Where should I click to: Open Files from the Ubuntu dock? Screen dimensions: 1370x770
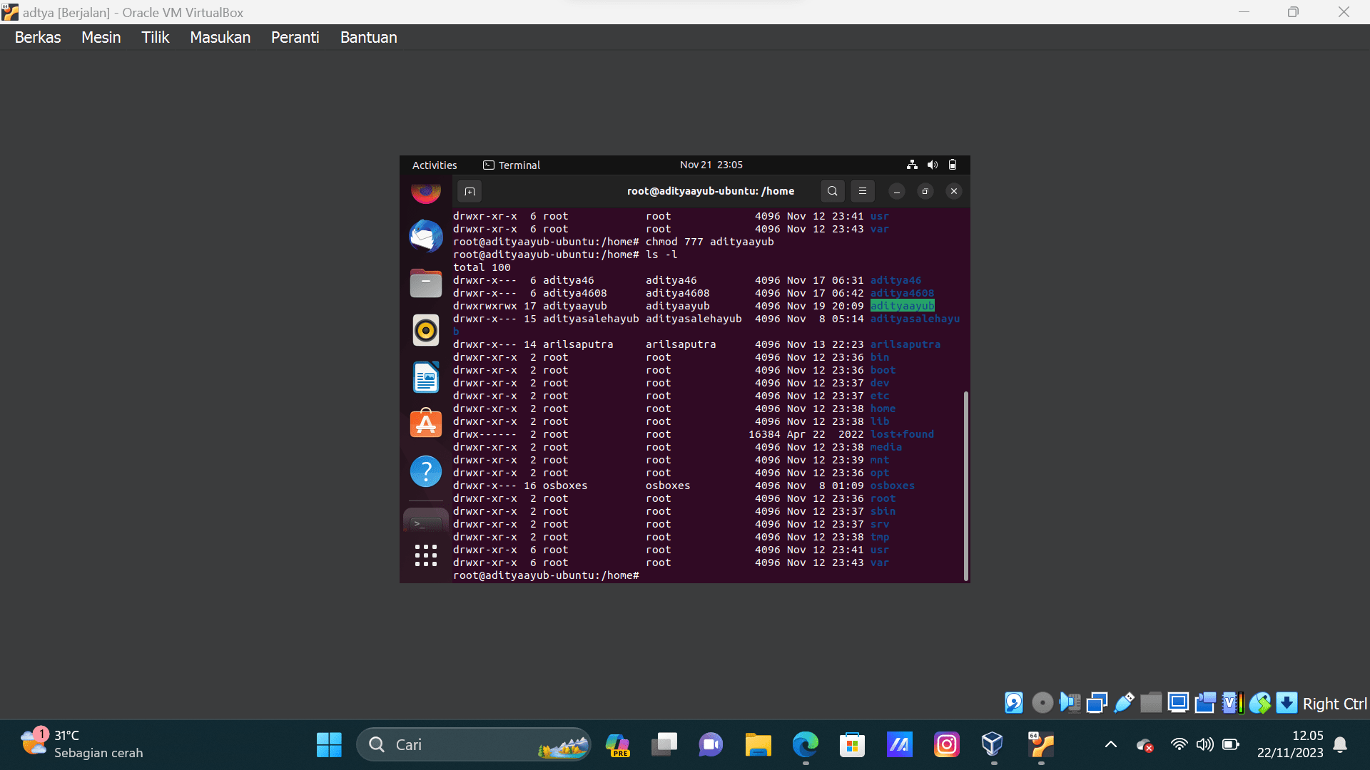pos(426,283)
